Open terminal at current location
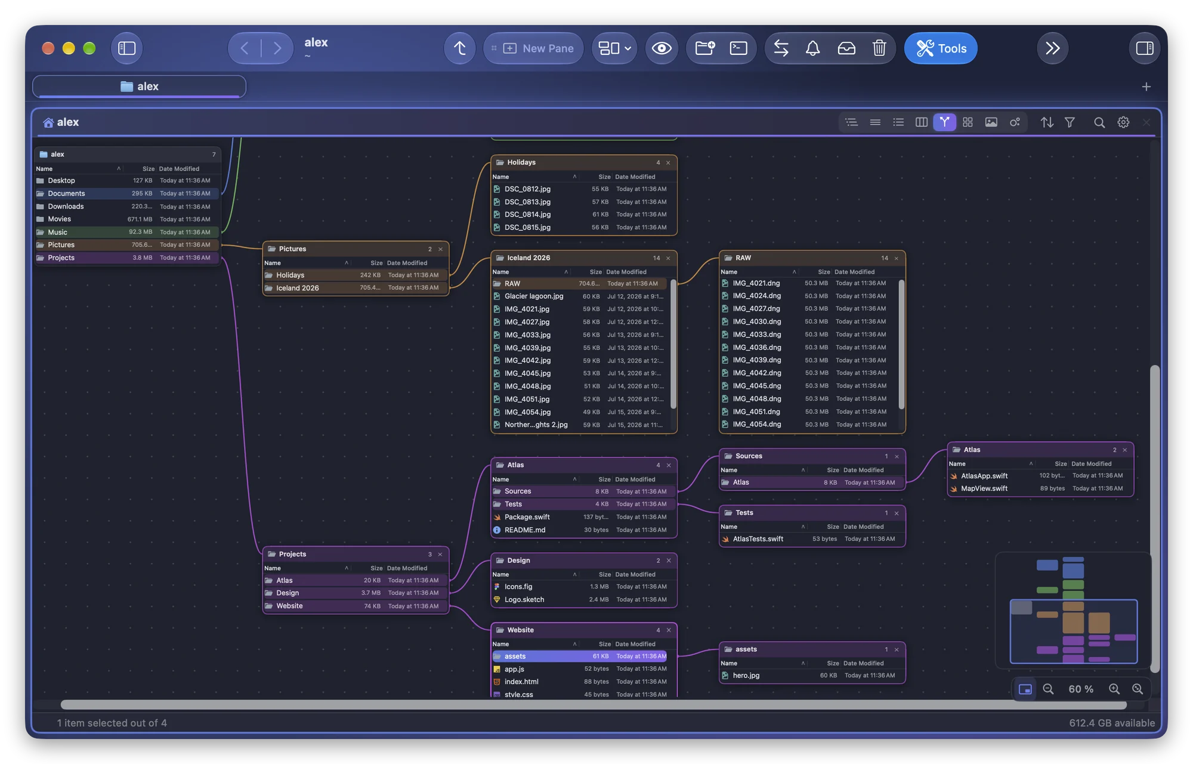 (738, 48)
